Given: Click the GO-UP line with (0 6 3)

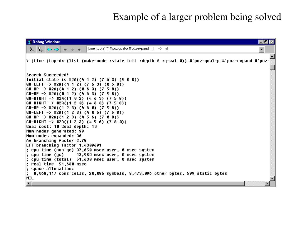Looking at the screenshot, I should (73, 89).
